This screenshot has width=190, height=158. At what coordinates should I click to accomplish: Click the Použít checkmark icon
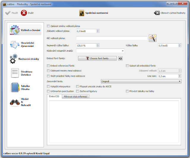(x=8, y=13)
